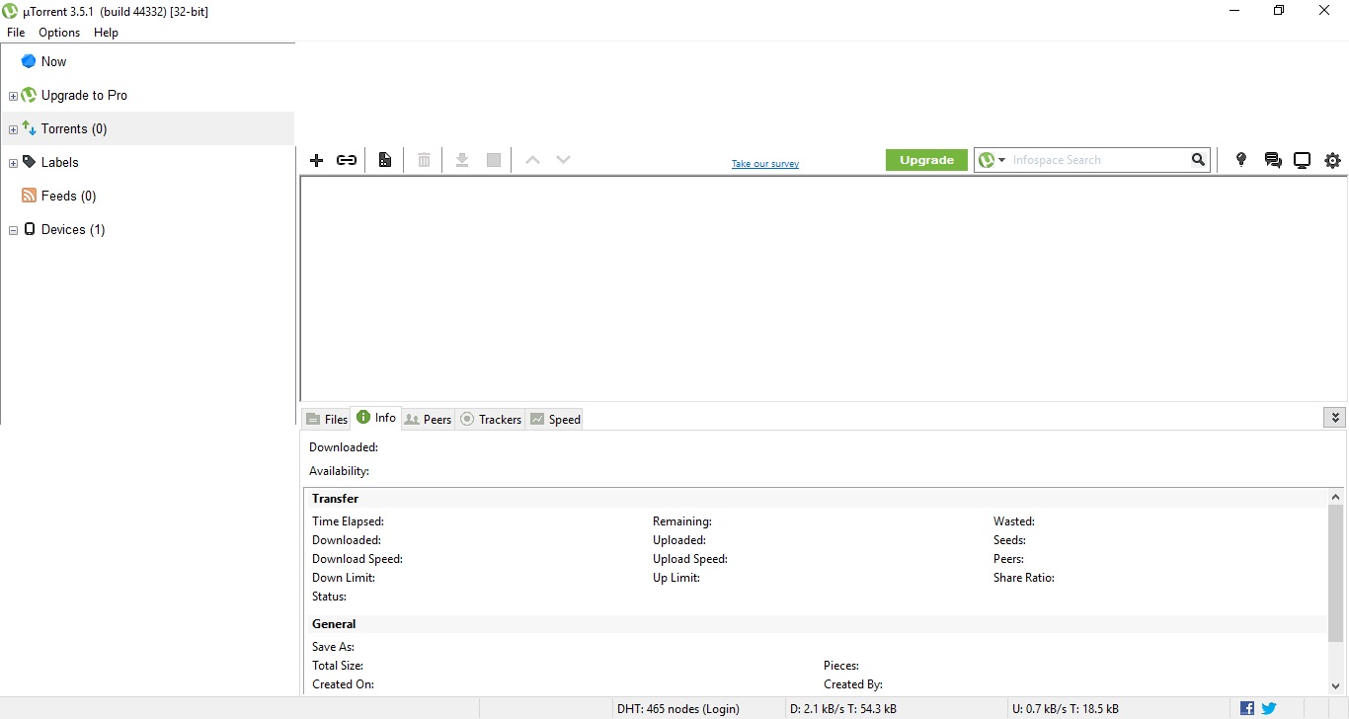Move selected torrent up in queue
1349x719 pixels.
click(x=531, y=159)
